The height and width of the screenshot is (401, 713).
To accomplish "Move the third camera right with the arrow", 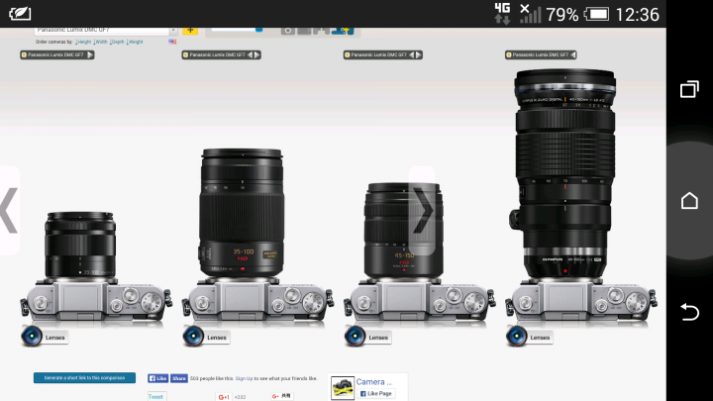I will pyautogui.click(x=418, y=55).
